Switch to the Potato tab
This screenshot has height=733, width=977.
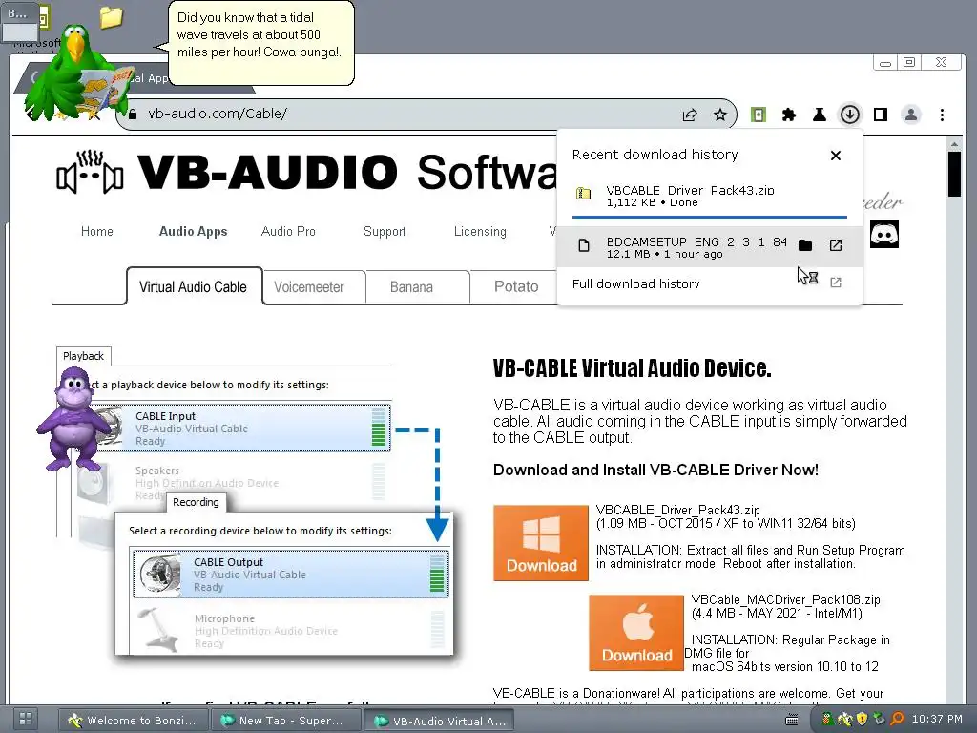516,287
